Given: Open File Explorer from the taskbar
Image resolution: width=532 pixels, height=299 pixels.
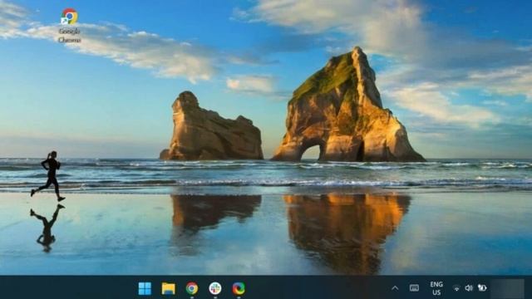Looking at the screenshot, I should [x=168, y=288].
